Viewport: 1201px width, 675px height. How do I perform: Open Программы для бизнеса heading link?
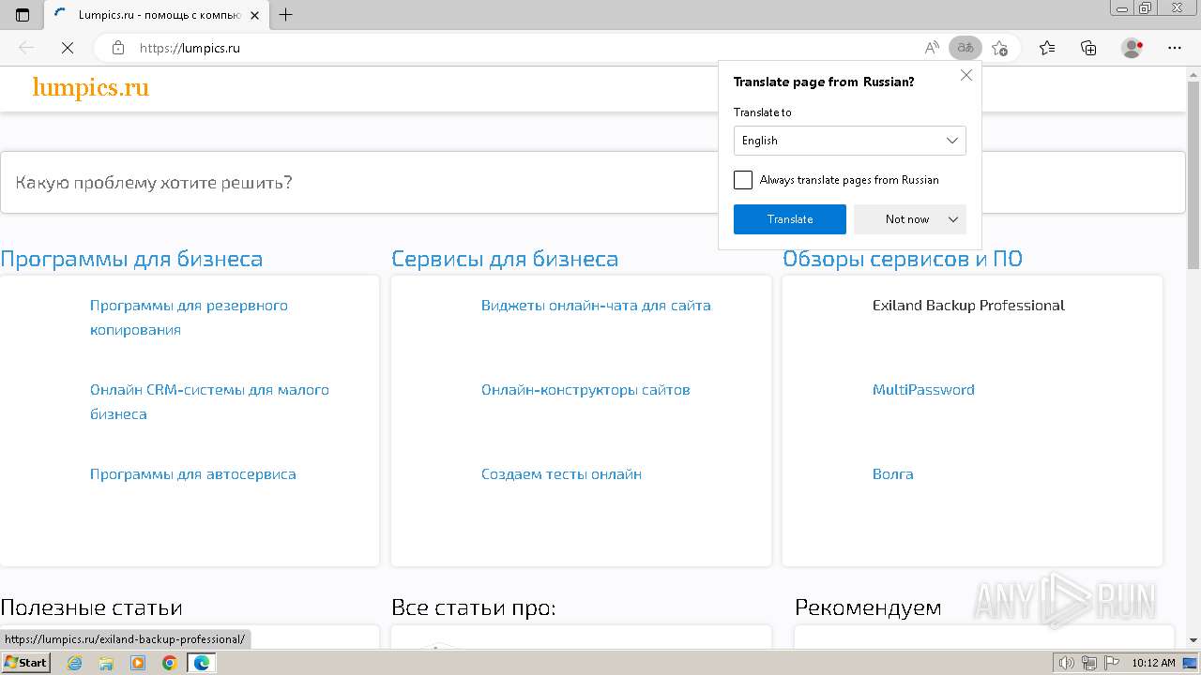tap(131, 259)
